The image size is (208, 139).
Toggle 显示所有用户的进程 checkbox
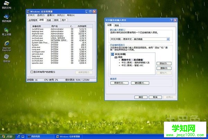coord(32,72)
